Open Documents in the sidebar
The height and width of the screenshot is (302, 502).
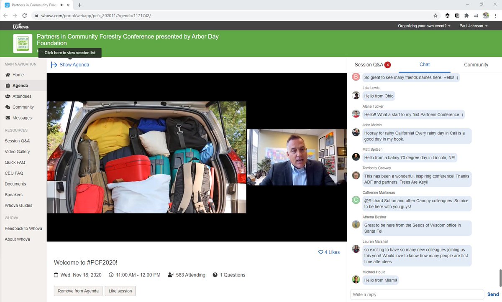pyautogui.click(x=15, y=184)
